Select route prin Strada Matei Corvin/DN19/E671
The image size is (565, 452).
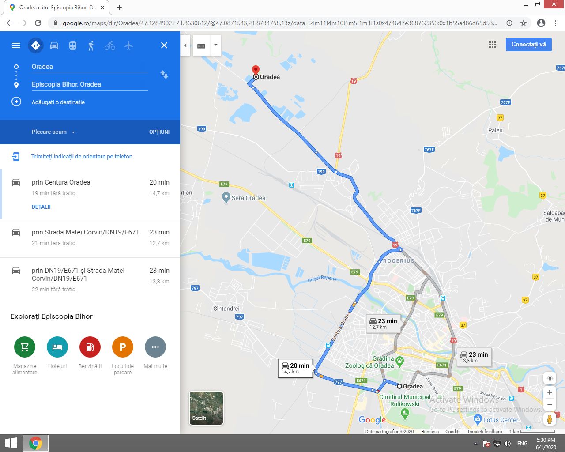pos(90,237)
